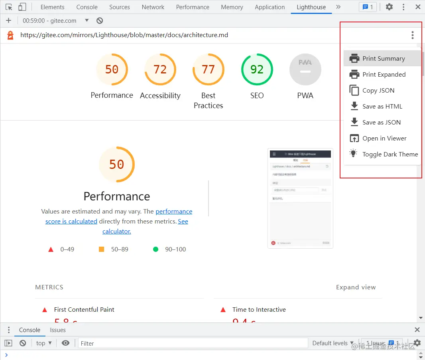425x360 pixels.
Task: Select Save as JSON
Action: pos(382,123)
